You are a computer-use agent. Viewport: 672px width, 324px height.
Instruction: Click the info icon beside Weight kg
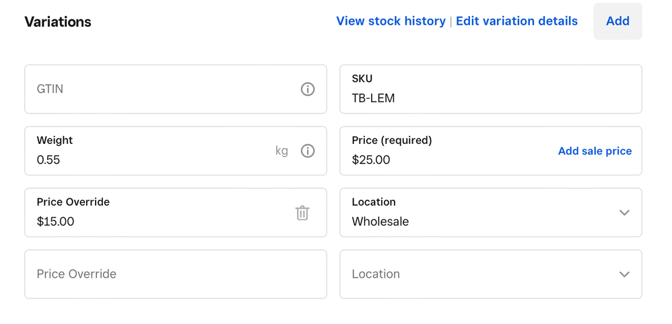pyautogui.click(x=307, y=151)
